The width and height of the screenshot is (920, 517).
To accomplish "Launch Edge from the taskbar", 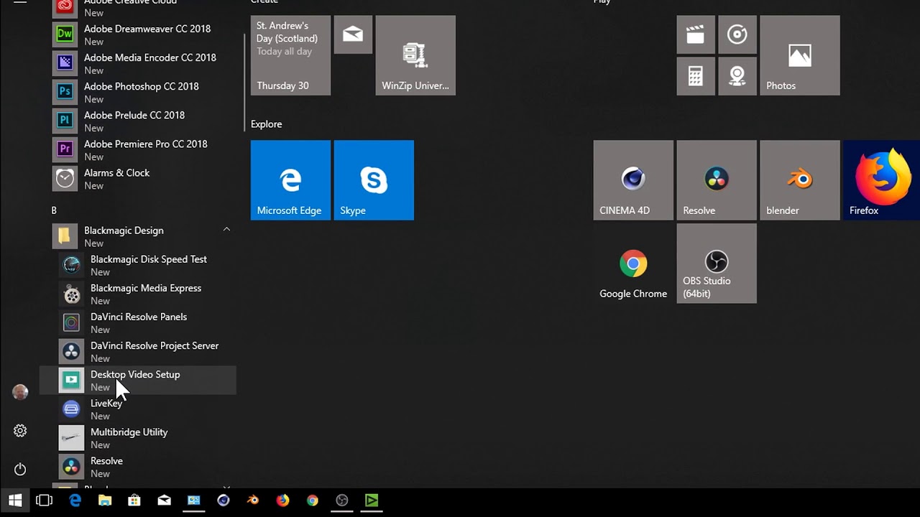I will 75,500.
